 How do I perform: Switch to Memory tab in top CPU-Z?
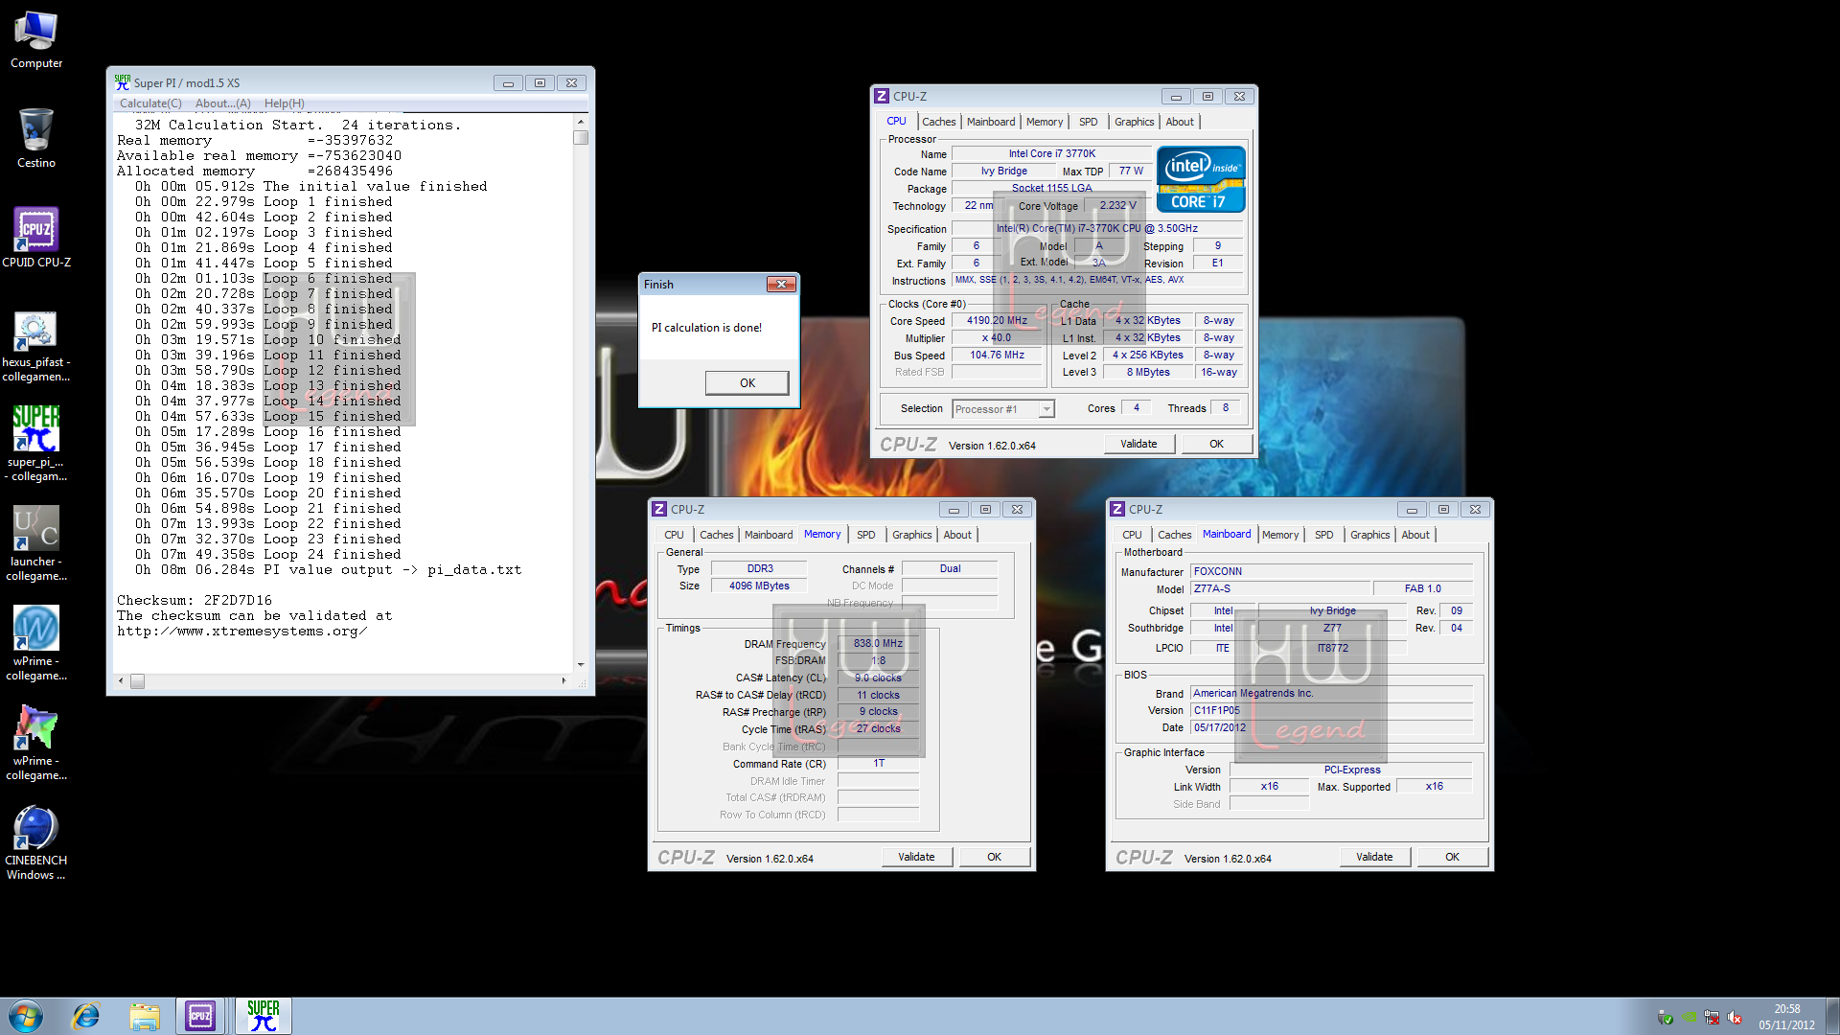point(1044,122)
